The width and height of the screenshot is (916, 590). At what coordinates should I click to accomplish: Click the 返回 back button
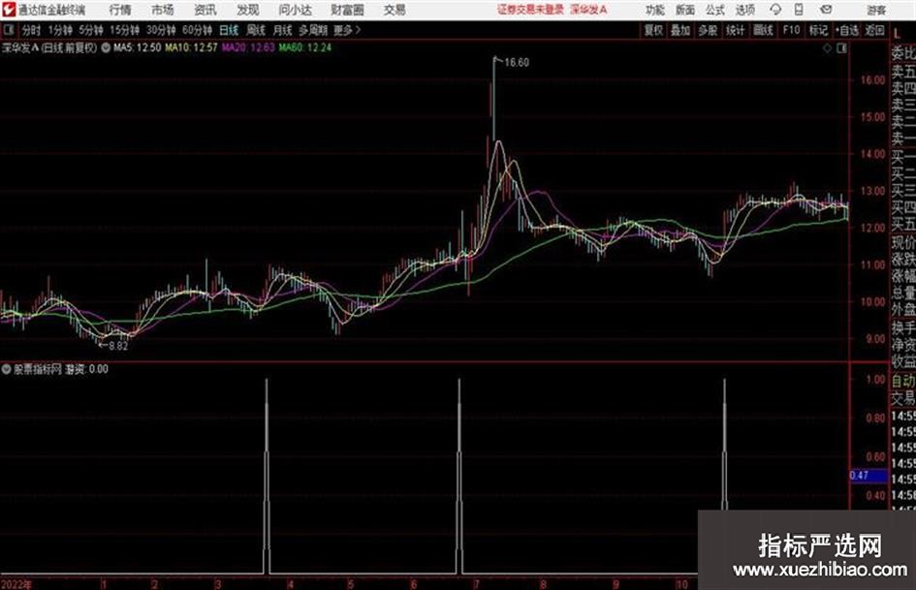874,30
